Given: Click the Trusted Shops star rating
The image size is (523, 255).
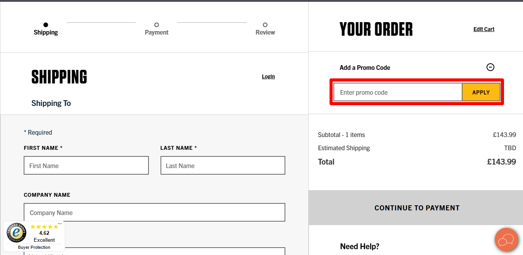Looking at the screenshot, I should [44, 227].
